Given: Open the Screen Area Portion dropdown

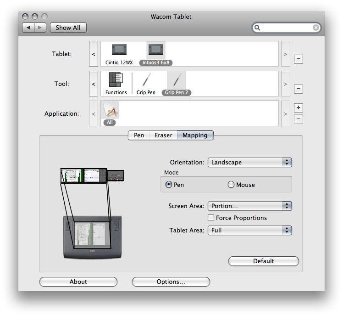Looking at the screenshot, I should (250, 206).
